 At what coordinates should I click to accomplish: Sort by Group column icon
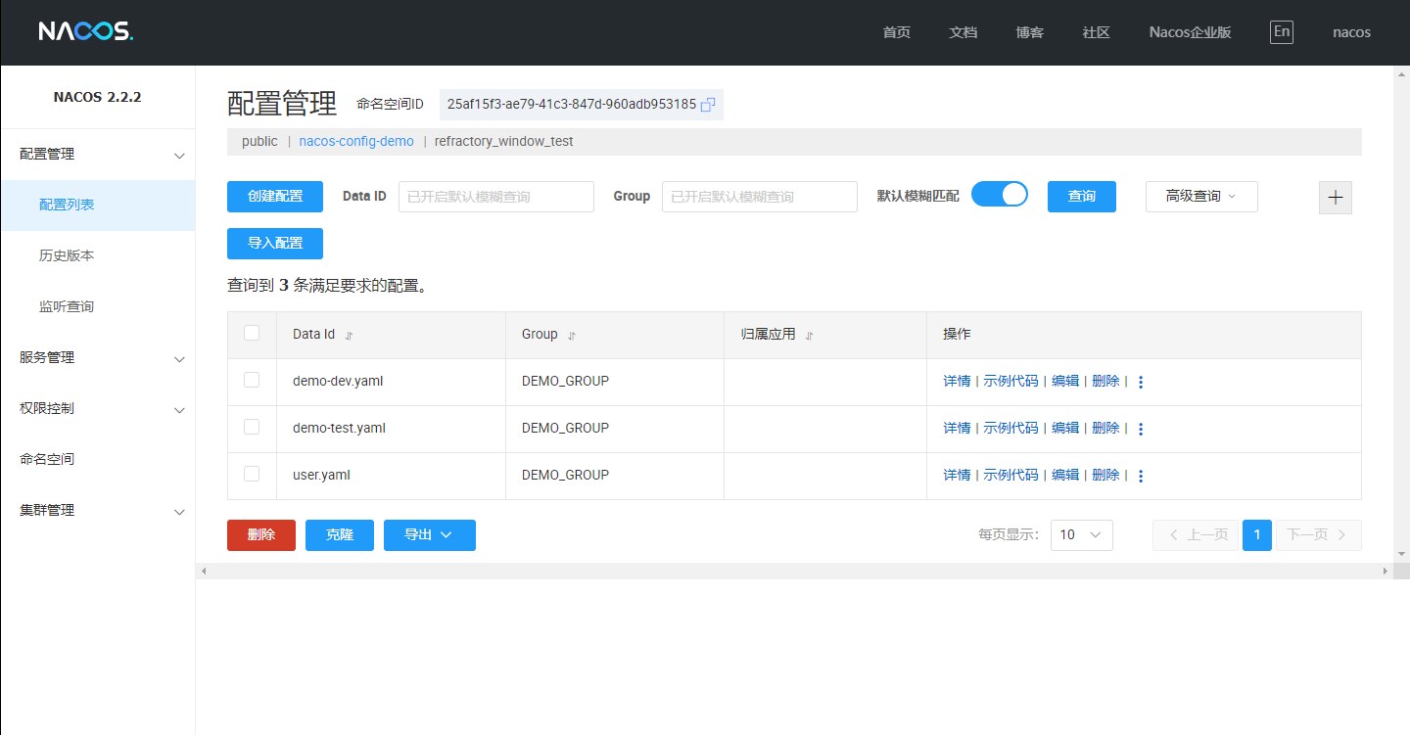coord(572,335)
